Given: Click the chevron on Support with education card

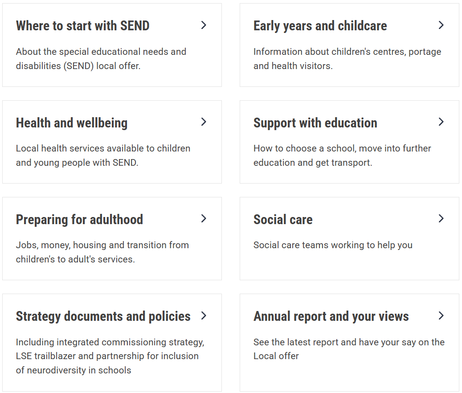Looking at the screenshot, I should [441, 122].
